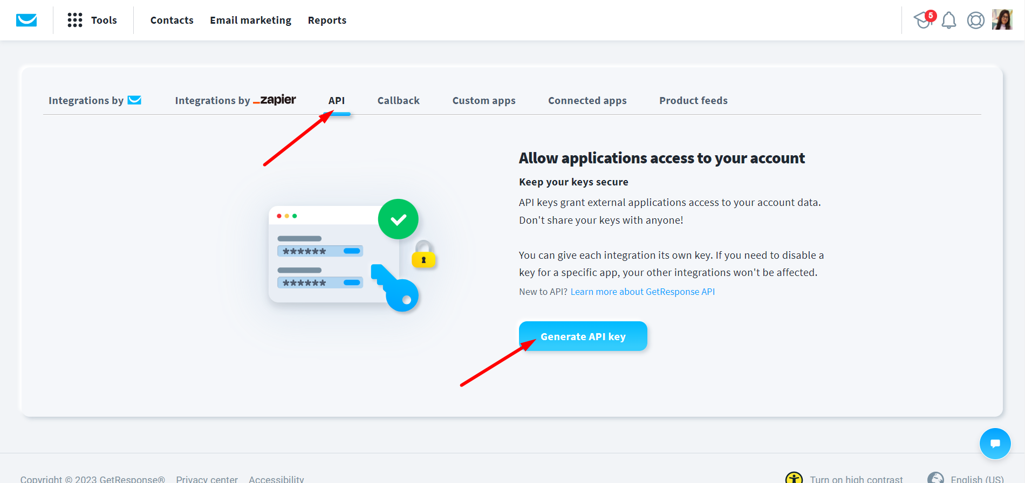
Task: Open the profile avatar menu
Action: 1002,20
